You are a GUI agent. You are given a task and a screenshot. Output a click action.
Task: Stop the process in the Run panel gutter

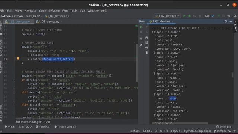[141, 32]
